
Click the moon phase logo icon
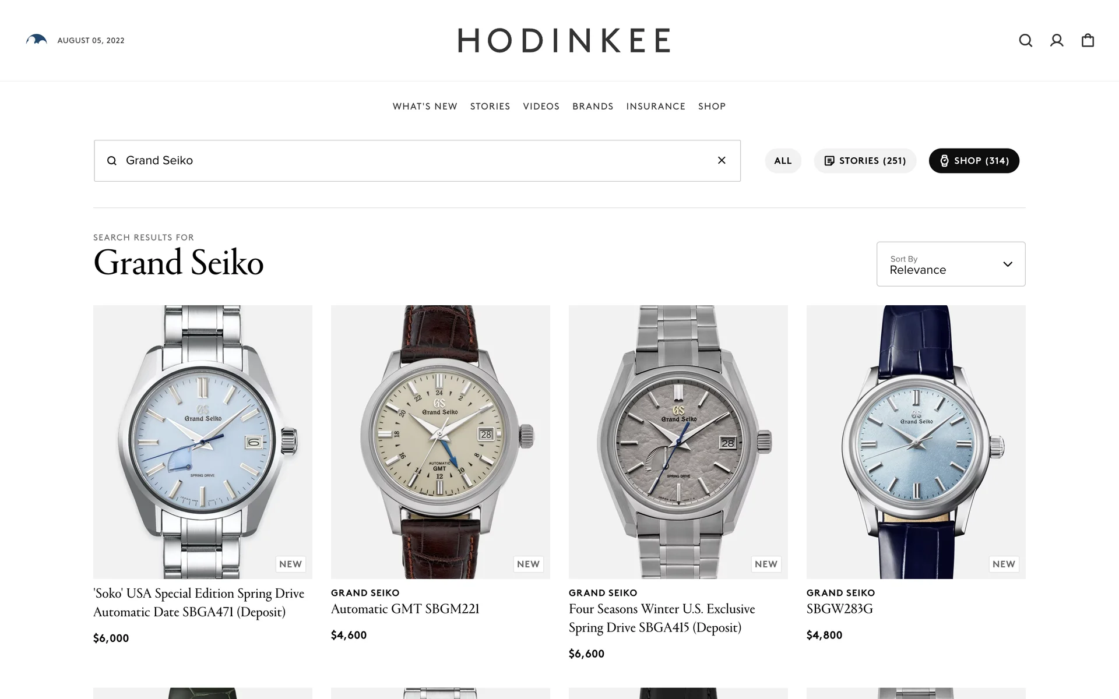click(36, 40)
